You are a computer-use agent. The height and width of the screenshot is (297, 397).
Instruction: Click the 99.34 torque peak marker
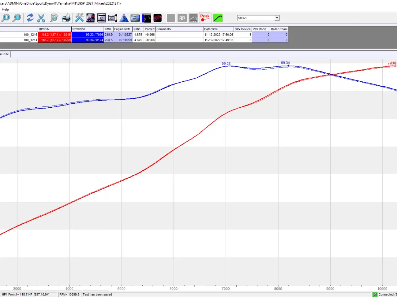[288, 66]
